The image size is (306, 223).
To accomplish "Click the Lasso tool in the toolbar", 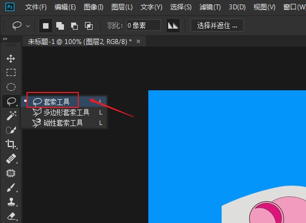I will pos(11,101).
